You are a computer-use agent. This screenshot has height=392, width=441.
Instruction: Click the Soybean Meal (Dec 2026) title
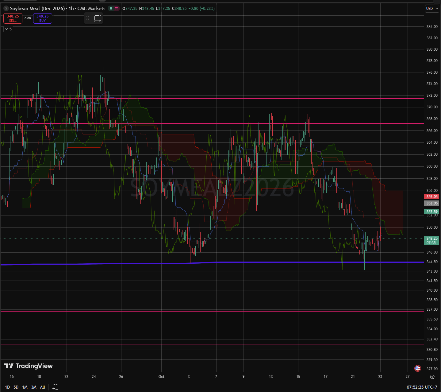(37, 9)
